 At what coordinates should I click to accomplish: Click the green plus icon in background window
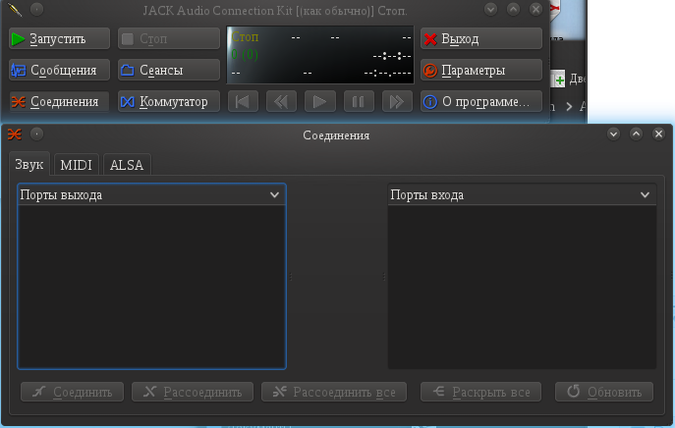coord(559,80)
